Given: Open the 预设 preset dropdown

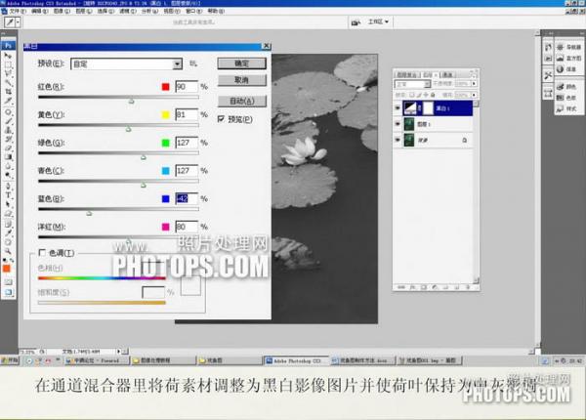Looking at the screenshot, I should (177, 63).
